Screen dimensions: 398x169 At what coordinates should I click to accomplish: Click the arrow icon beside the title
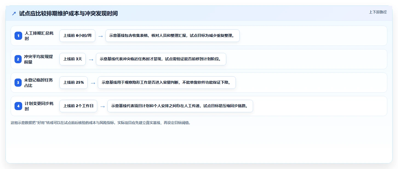coord(14,14)
